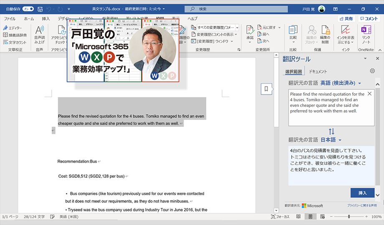Screen dimensions: 384x225
Task: Click the 検索 search box
Action: (x=236, y=9)
